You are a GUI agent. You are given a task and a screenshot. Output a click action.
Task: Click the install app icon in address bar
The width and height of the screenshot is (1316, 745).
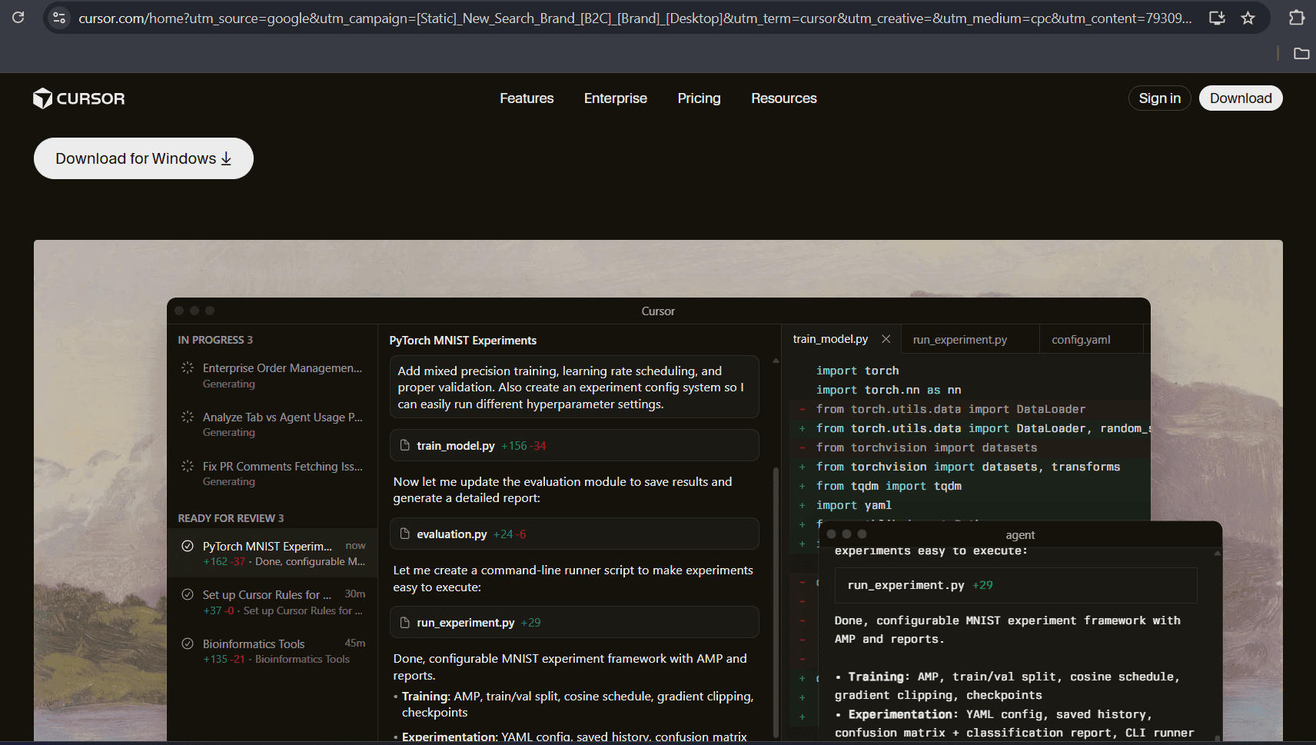click(1217, 18)
